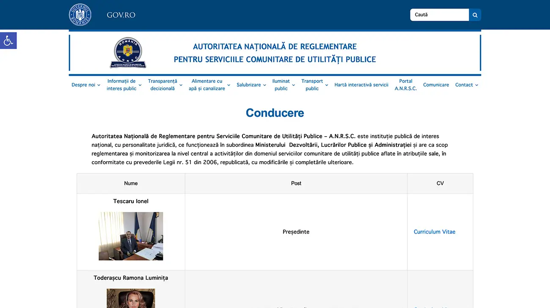Select the Comunicare menu item

[x=436, y=85]
